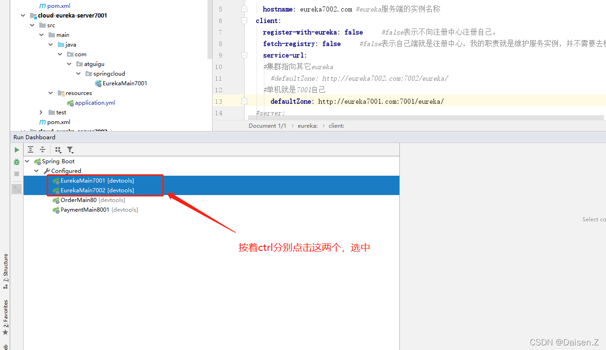Click the green Run button in Run Dashboard
The image size is (606, 350).
(x=17, y=150)
